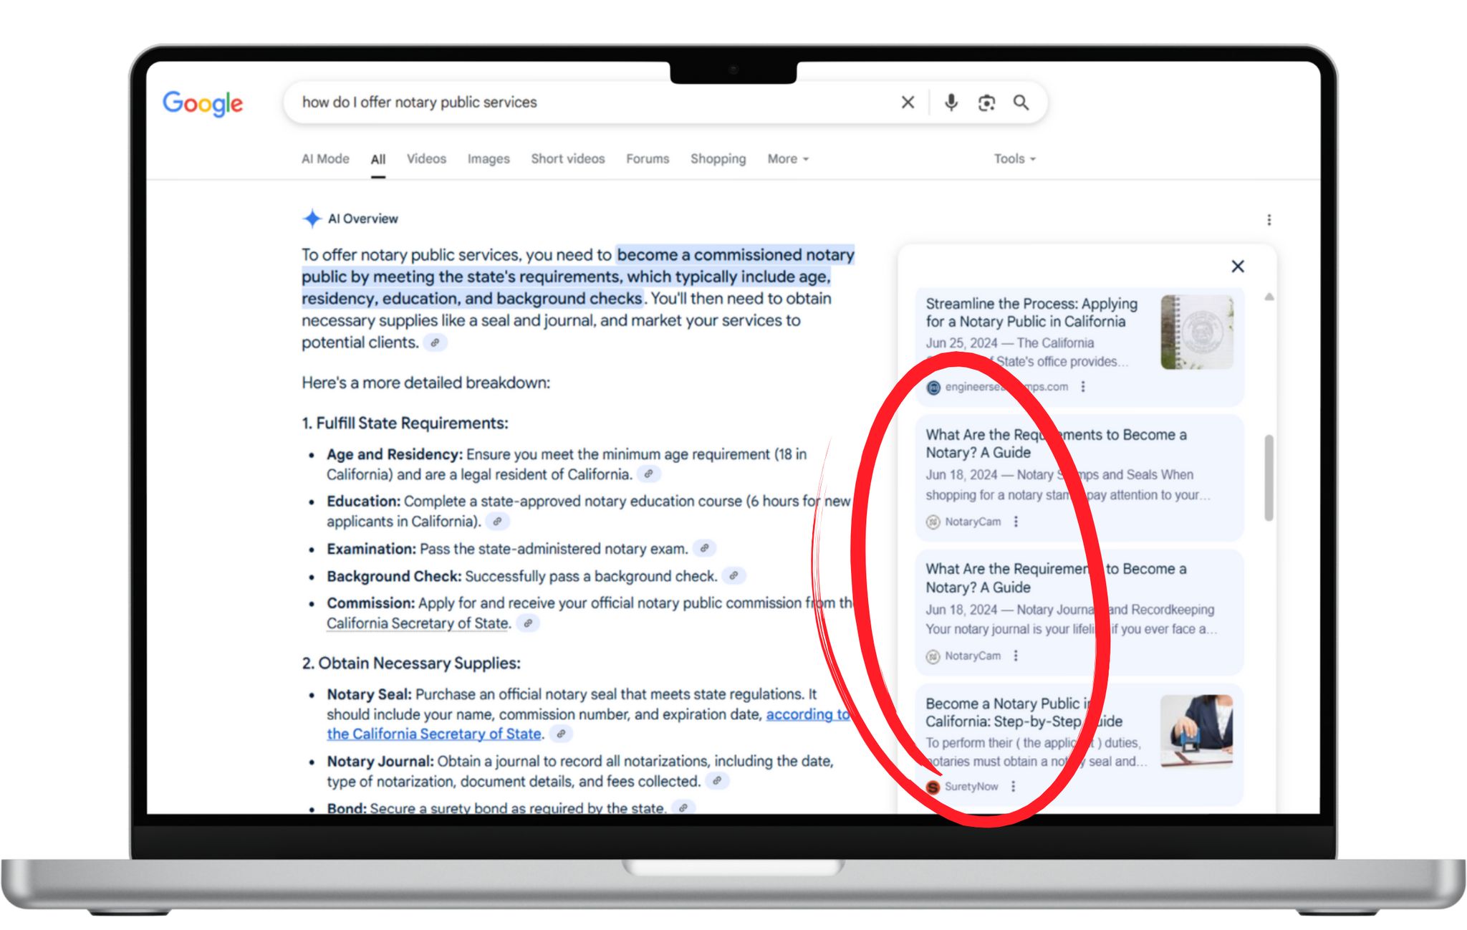Switch to Images tab
This screenshot has height=930, width=1467.
[x=489, y=159]
